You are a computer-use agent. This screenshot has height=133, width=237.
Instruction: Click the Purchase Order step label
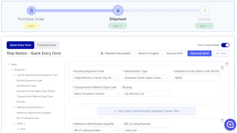(31, 19)
